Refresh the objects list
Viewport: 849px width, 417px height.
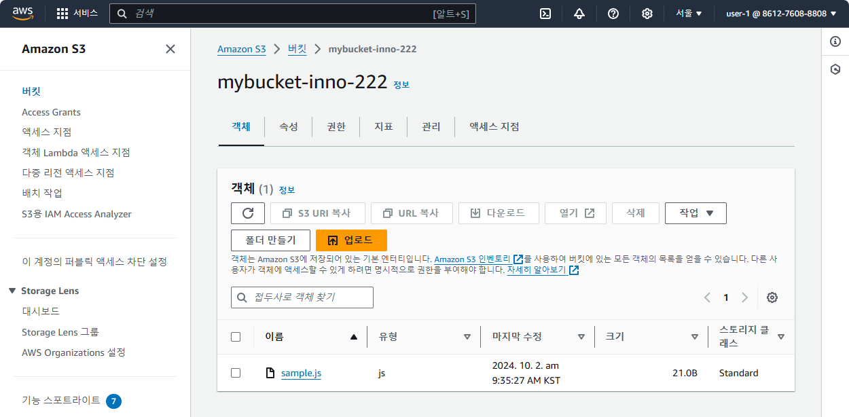pyautogui.click(x=248, y=213)
